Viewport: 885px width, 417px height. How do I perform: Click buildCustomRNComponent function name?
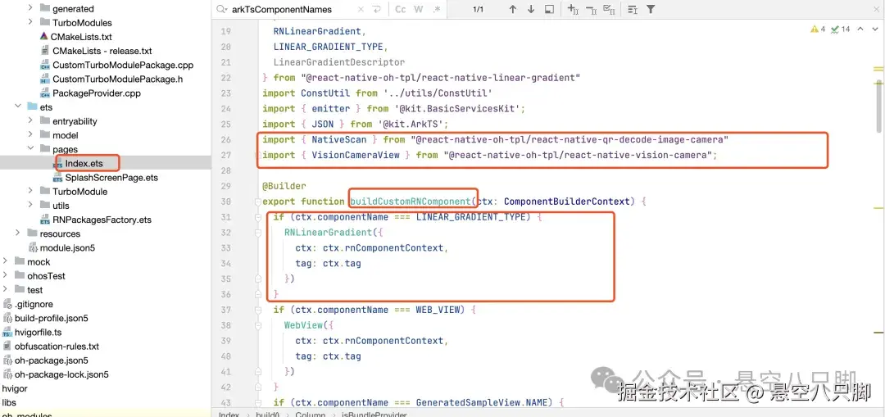click(x=411, y=202)
